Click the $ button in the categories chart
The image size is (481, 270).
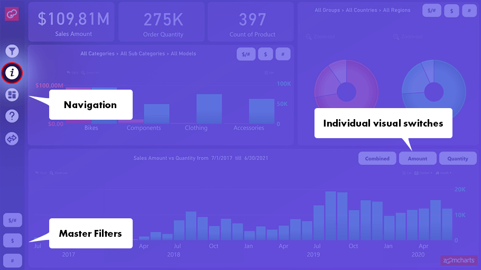265,54
